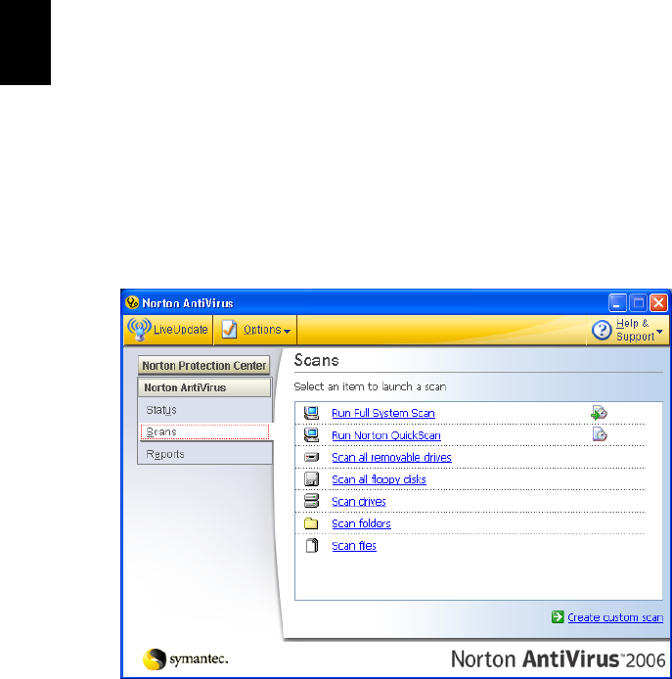Click the Norton AntiVirus title bar icon

tap(132, 302)
